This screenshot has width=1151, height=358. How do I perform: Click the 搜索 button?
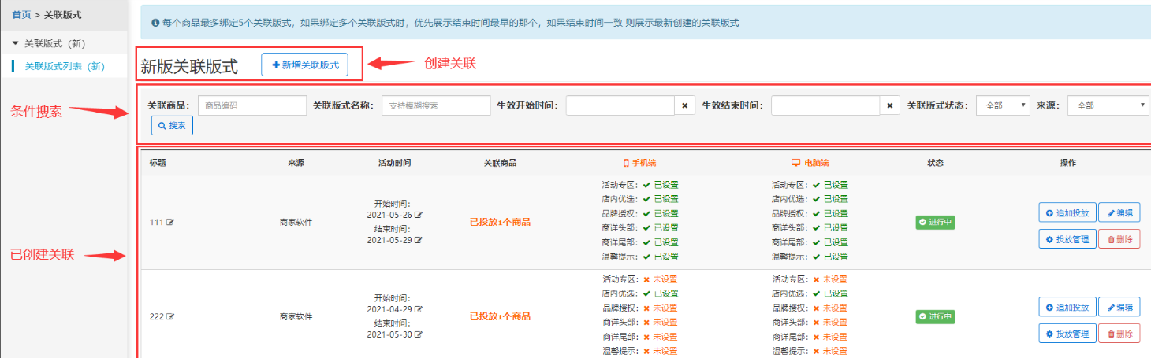pos(172,125)
